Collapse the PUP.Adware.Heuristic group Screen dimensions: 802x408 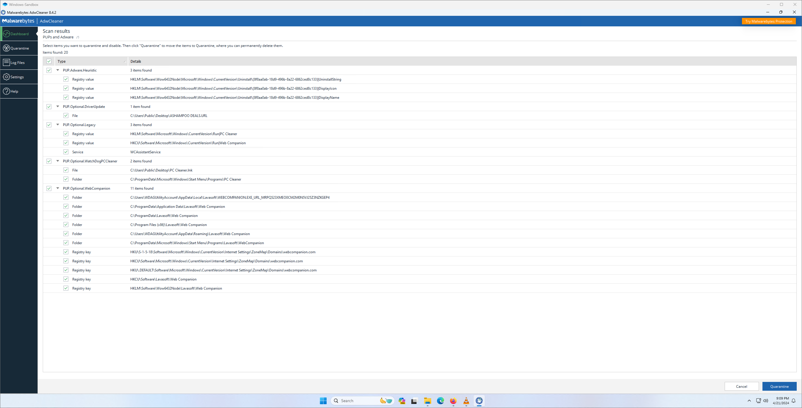click(x=58, y=70)
